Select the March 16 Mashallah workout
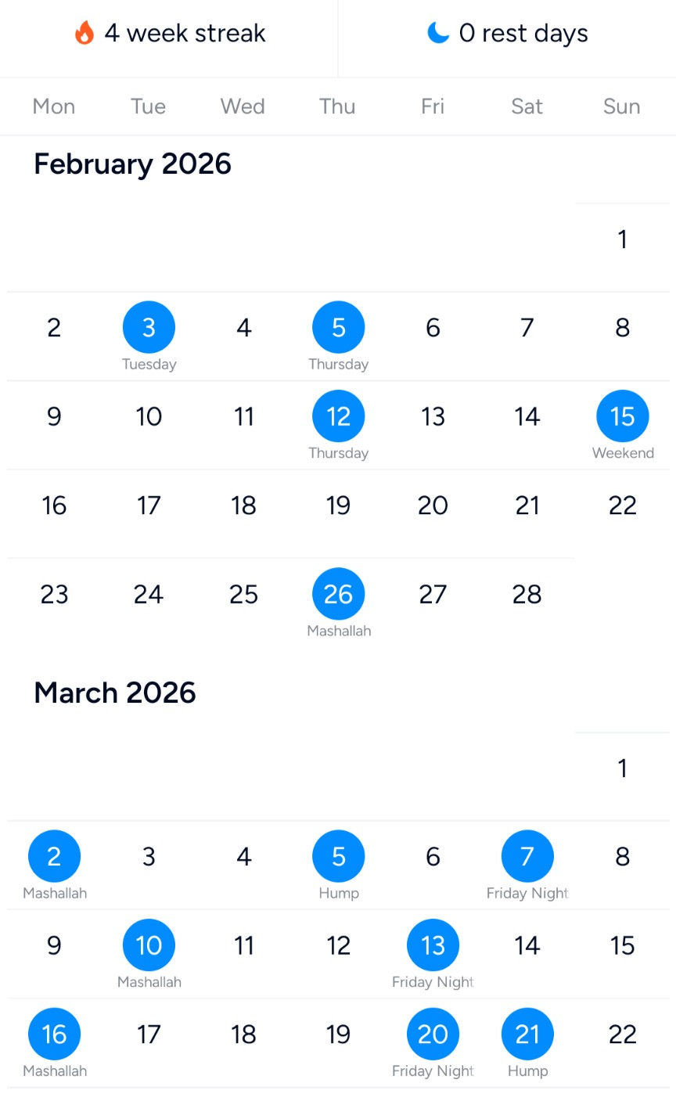 (54, 1035)
